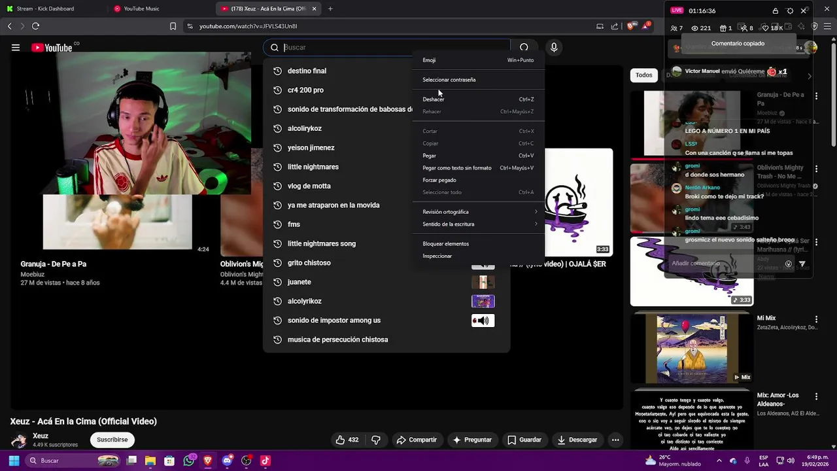This screenshot has height=471, width=837.
Task: Choose suggestion 'cr4 200 pro'
Action: [x=386, y=90]
